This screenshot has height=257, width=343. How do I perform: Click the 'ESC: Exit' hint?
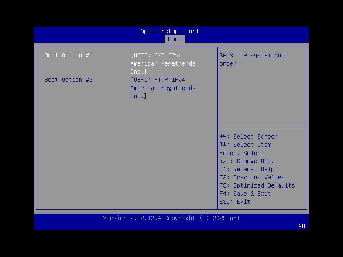tap(235, 202)
